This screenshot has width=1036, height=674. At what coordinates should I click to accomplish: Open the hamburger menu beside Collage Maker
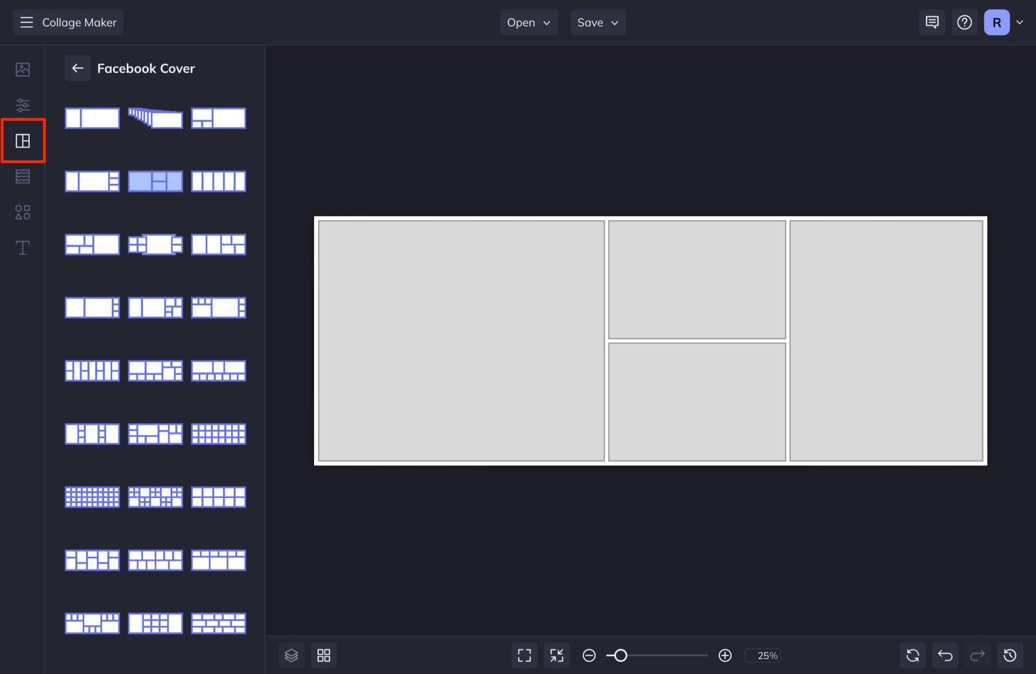pos(27,21)
